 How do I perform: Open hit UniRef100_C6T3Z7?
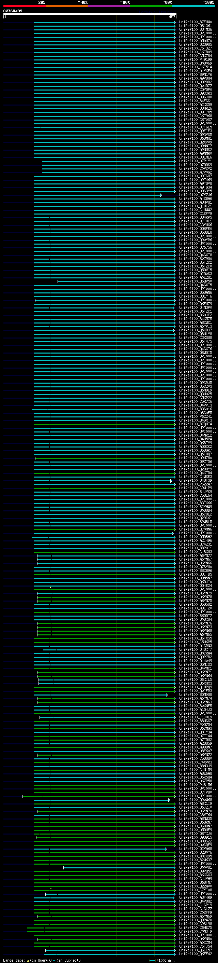196,48
